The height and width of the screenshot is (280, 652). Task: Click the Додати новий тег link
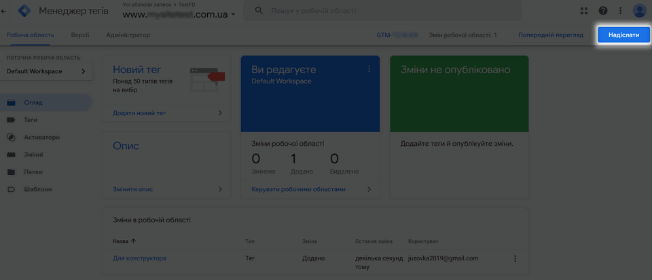click(139, 113)
